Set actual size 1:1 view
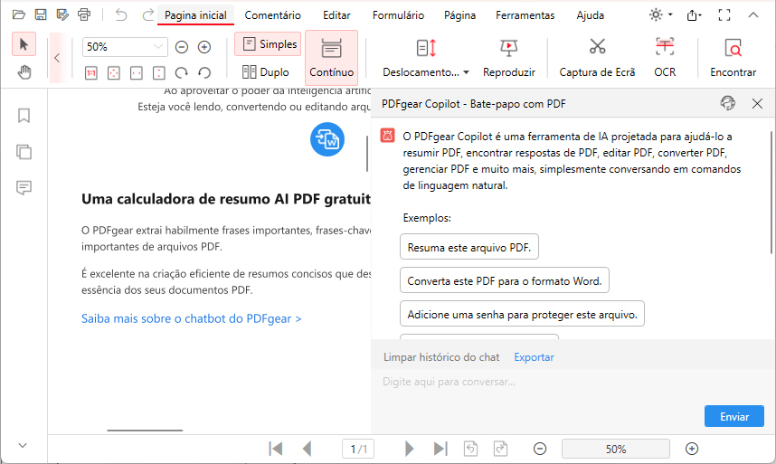Viewport: 776px width, 464px height. tap(91, 73)
